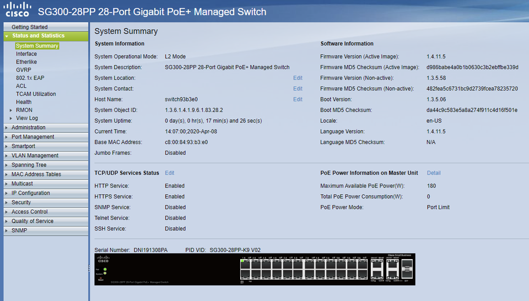Select TCAM Utilization in sidebar
The image size is (529, 301).
tap(36, 94)
